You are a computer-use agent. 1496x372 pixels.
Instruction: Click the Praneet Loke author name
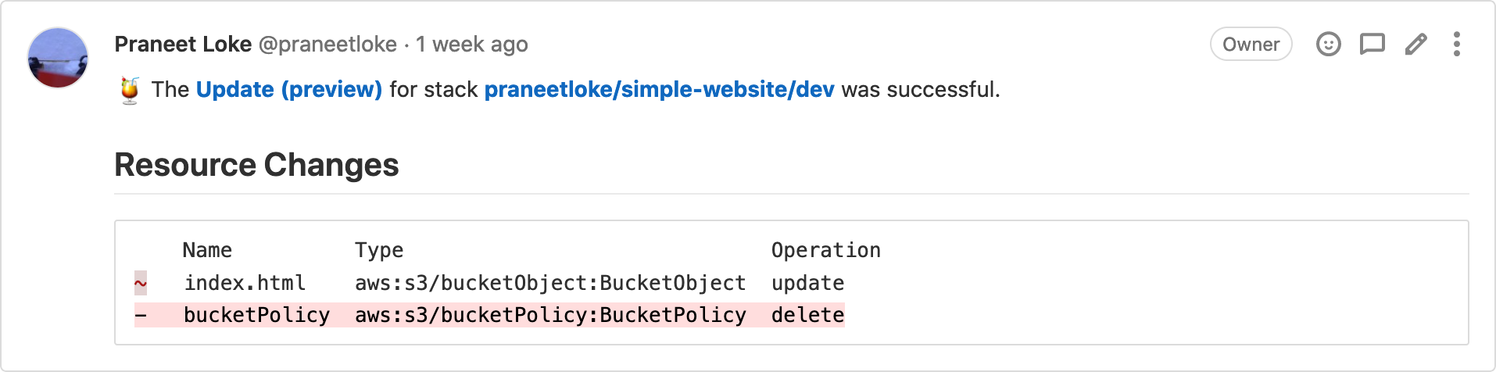click(x=183, y=45)
